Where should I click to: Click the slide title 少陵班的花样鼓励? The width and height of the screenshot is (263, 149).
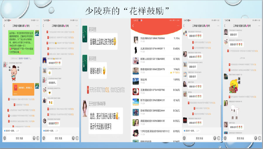tap(128, 11)
